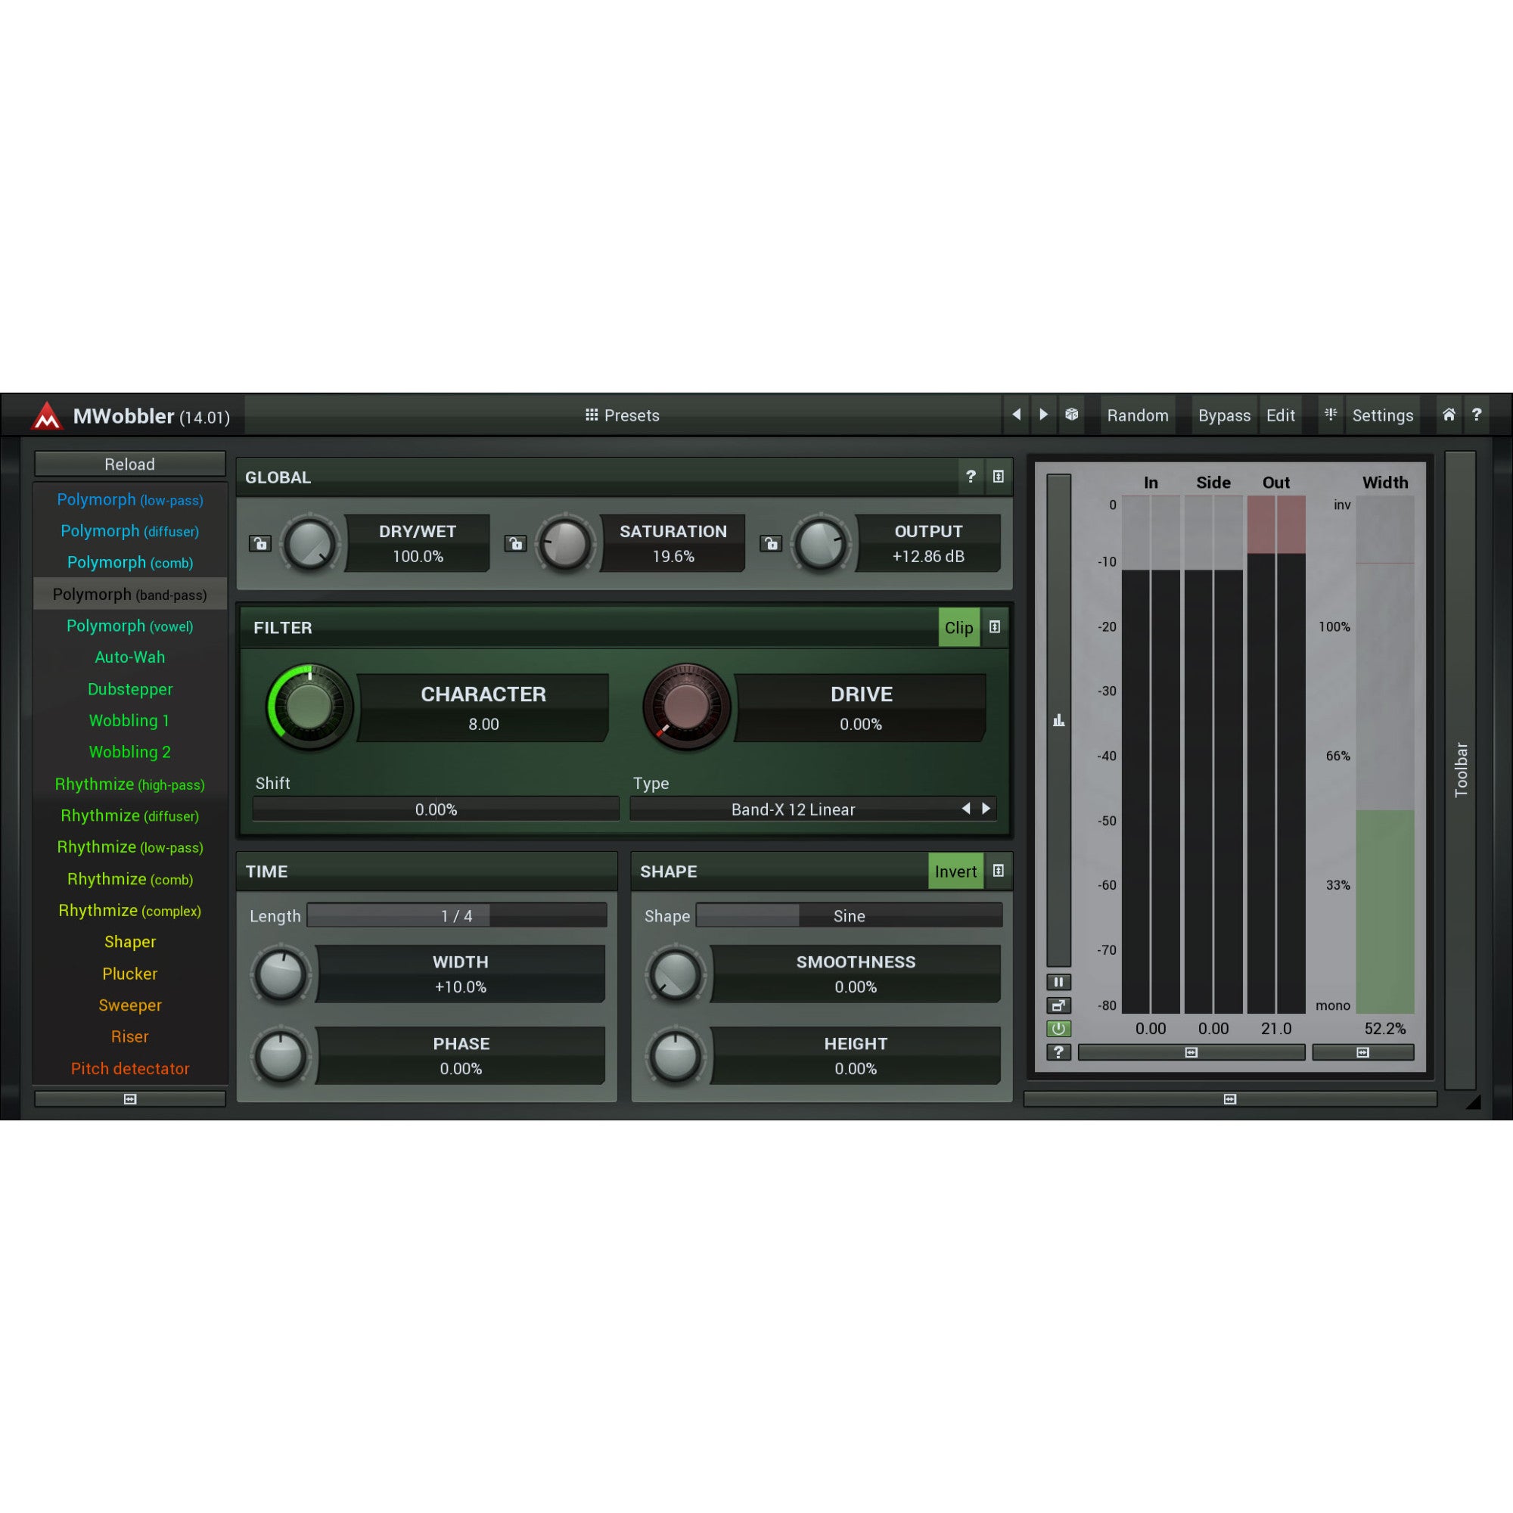Click the dice randomize icon

click(1071, 415)
